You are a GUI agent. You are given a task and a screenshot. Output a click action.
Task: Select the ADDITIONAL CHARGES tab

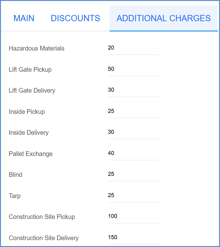click(163, 18)
